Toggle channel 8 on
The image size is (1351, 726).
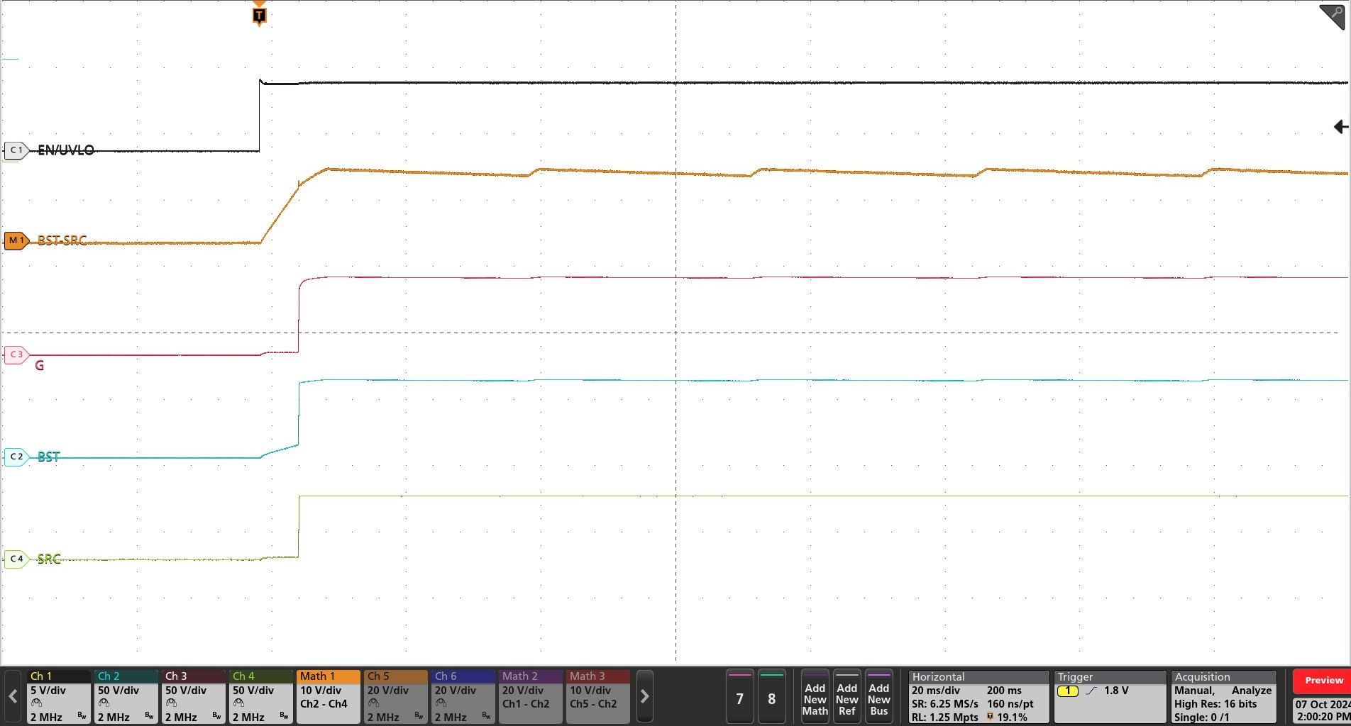coord(772,698)
